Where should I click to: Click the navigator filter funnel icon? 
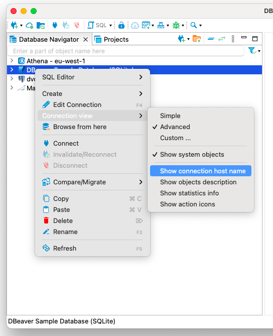click(x=252, y=51)
